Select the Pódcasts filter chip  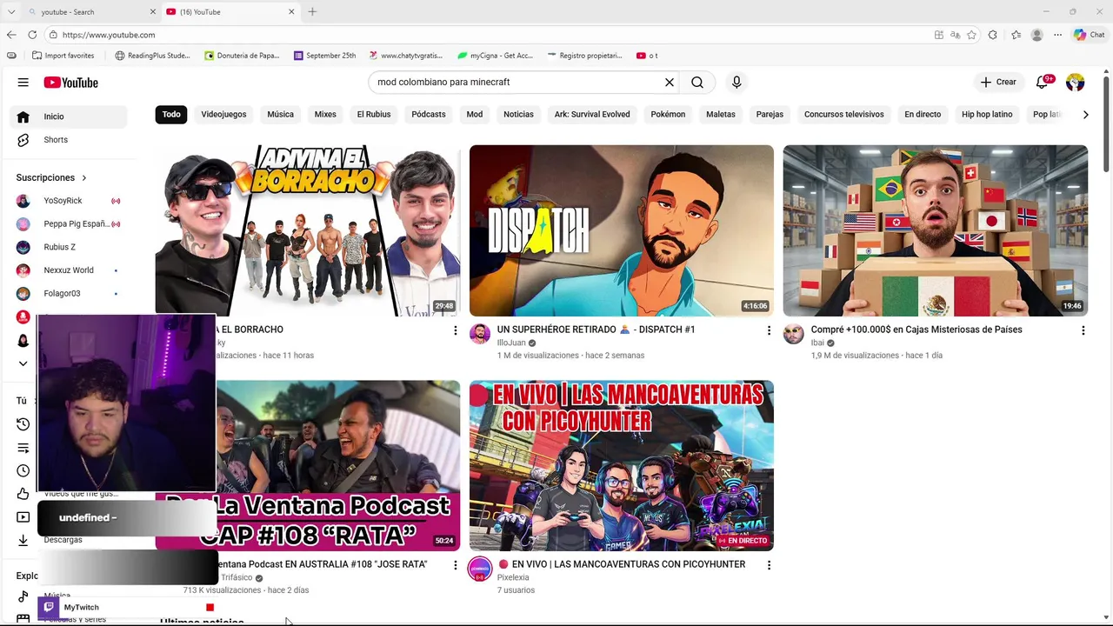pos(429,115)
